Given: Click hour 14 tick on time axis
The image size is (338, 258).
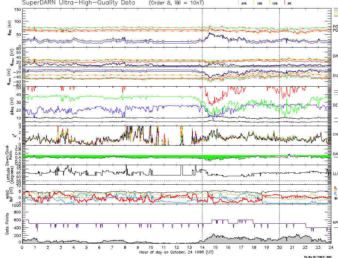Looking at the screenshot, I should coord(202,248).
